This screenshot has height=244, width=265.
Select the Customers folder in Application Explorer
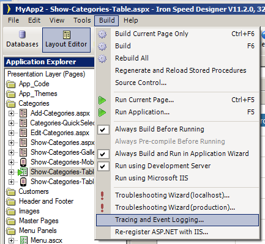coord(34,191)
